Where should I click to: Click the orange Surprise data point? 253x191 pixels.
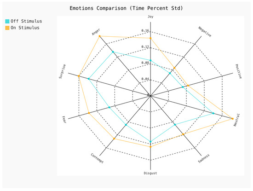(79, 76)
